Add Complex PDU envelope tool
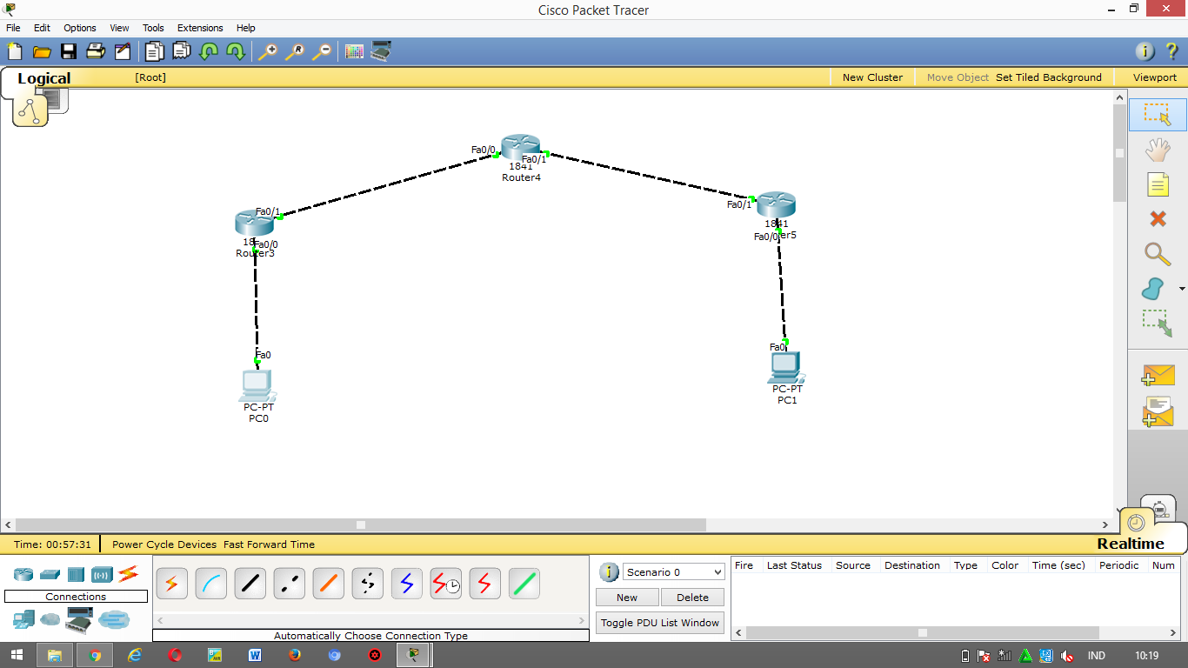 tap(1158, 412)
